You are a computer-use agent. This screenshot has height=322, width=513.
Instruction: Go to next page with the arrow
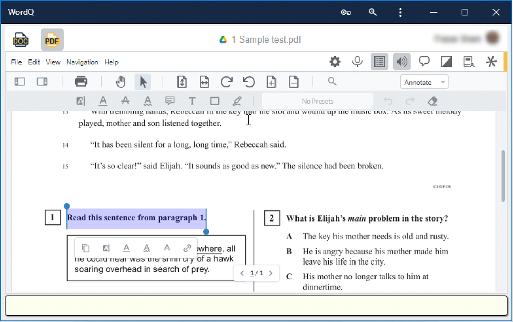pos(271,273)
